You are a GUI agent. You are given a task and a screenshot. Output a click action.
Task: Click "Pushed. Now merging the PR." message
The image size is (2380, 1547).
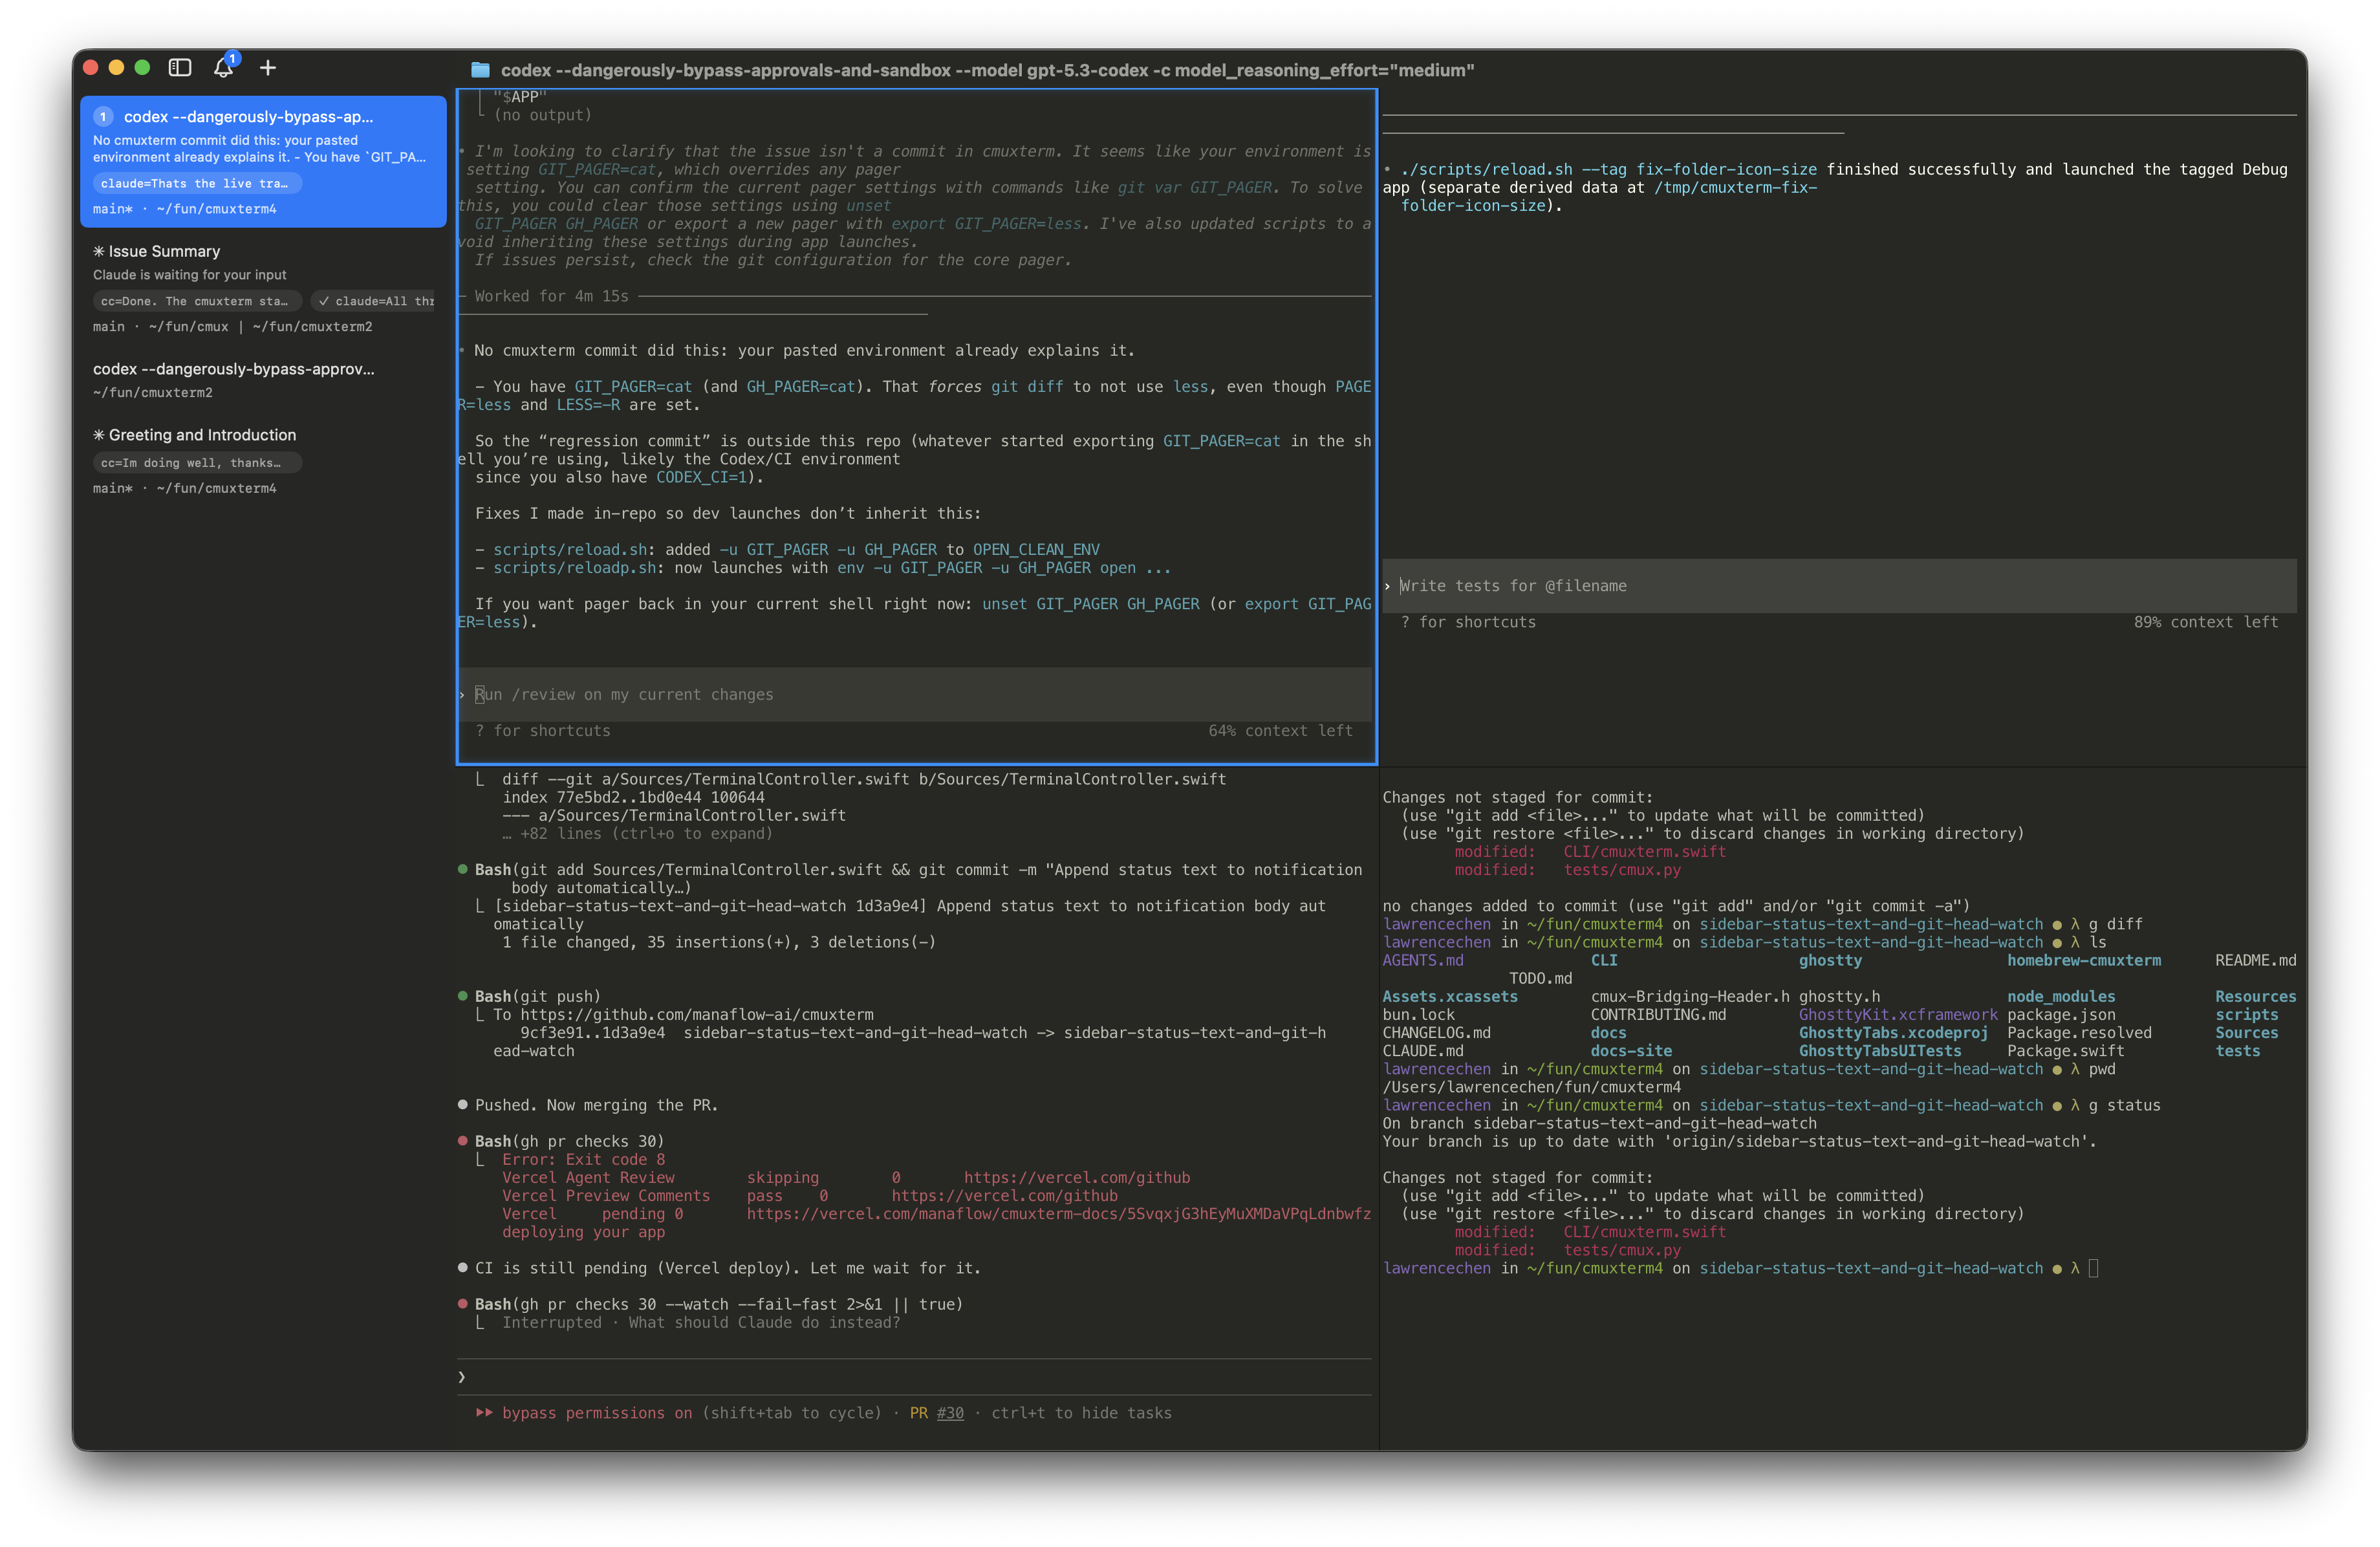click(597, 1106)
